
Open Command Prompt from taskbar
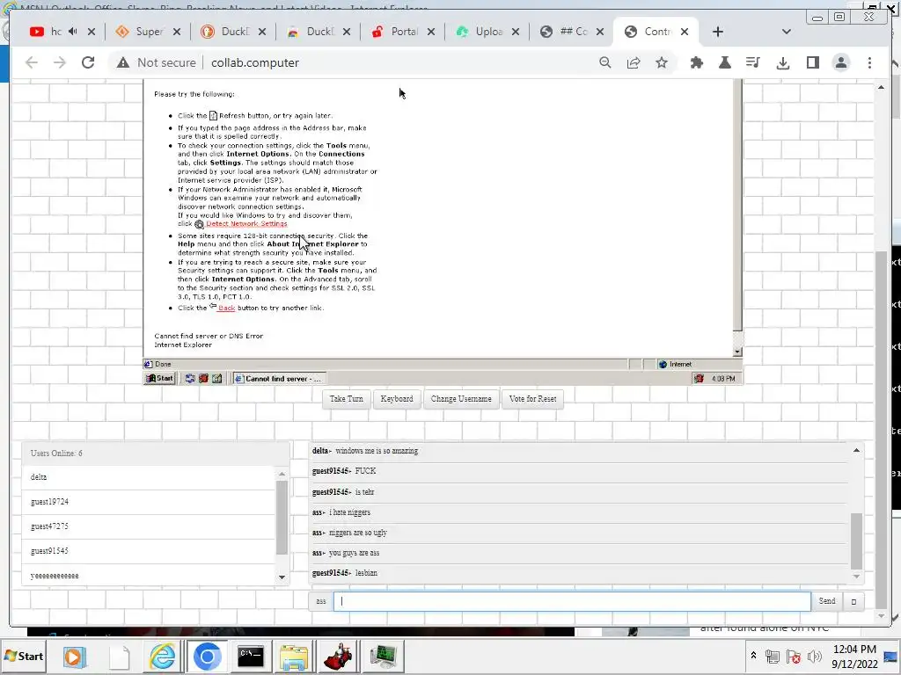coord(251,656)
